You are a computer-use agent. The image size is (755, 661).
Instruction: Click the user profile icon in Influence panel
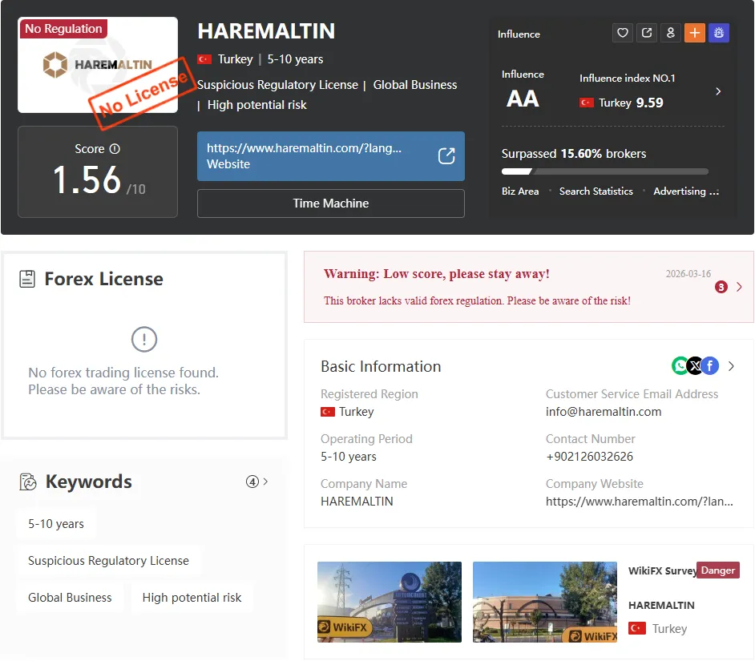coord(670,33)
